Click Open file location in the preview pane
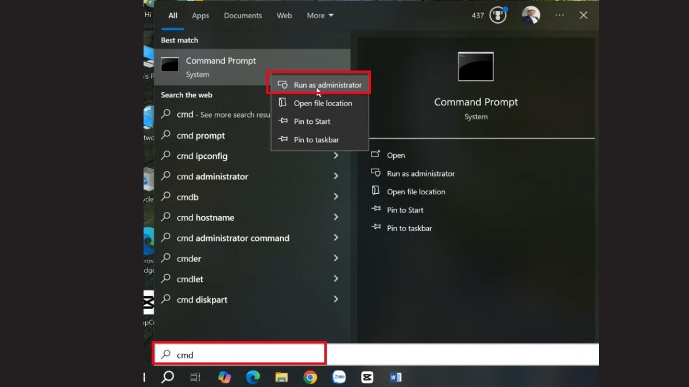 pos(409,192)
